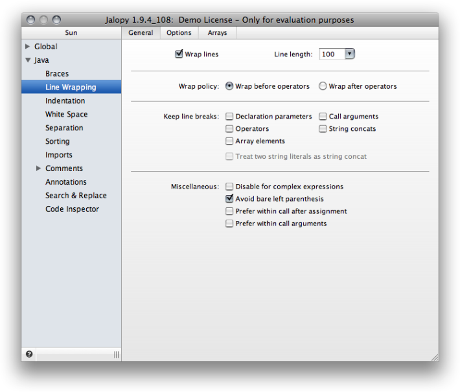Switch to the Options tab
This screenshot has width=460, height=392.
coord(179,32)
